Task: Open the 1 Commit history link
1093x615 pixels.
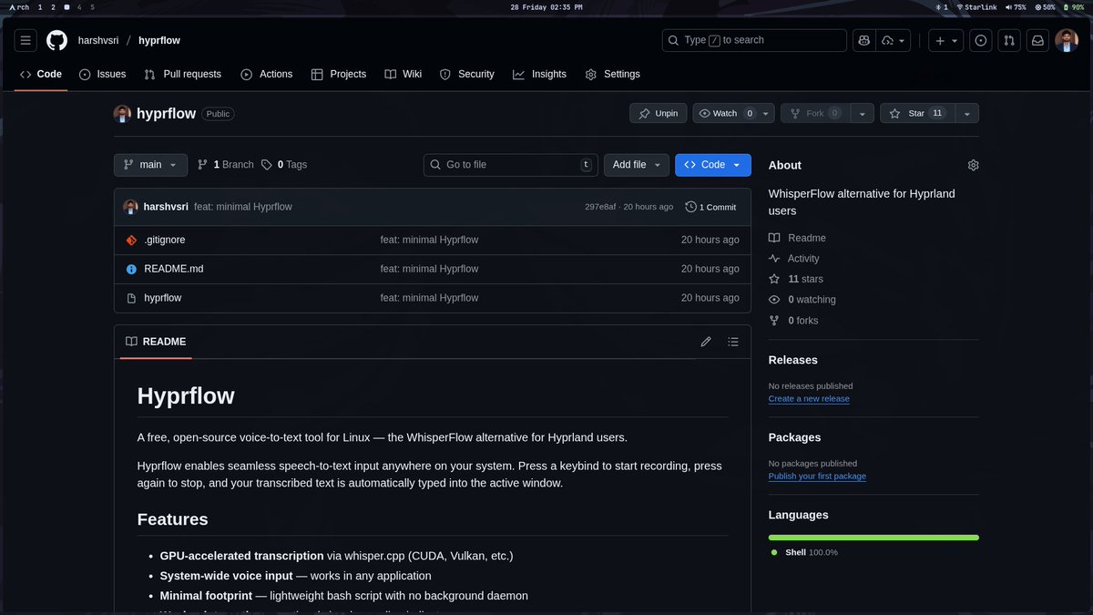Action: [710, 207]
